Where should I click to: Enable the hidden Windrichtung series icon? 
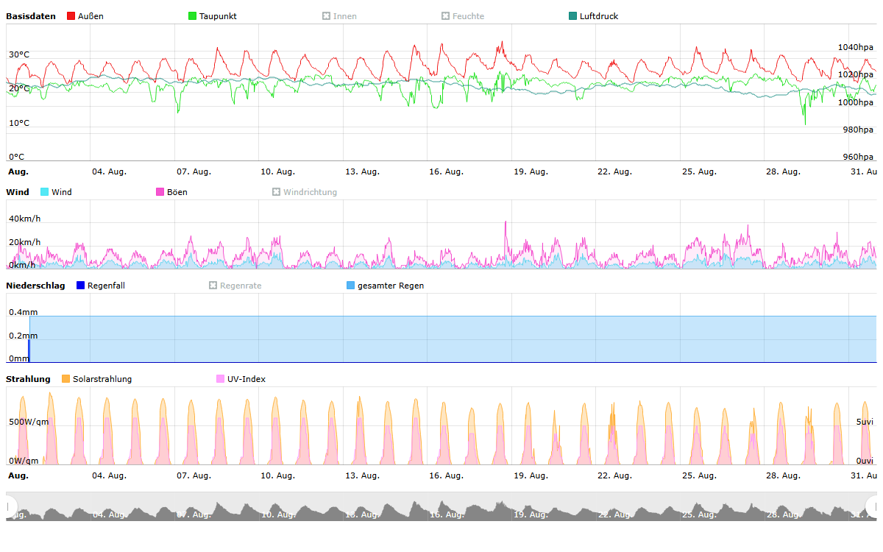[x=277, y=192]
